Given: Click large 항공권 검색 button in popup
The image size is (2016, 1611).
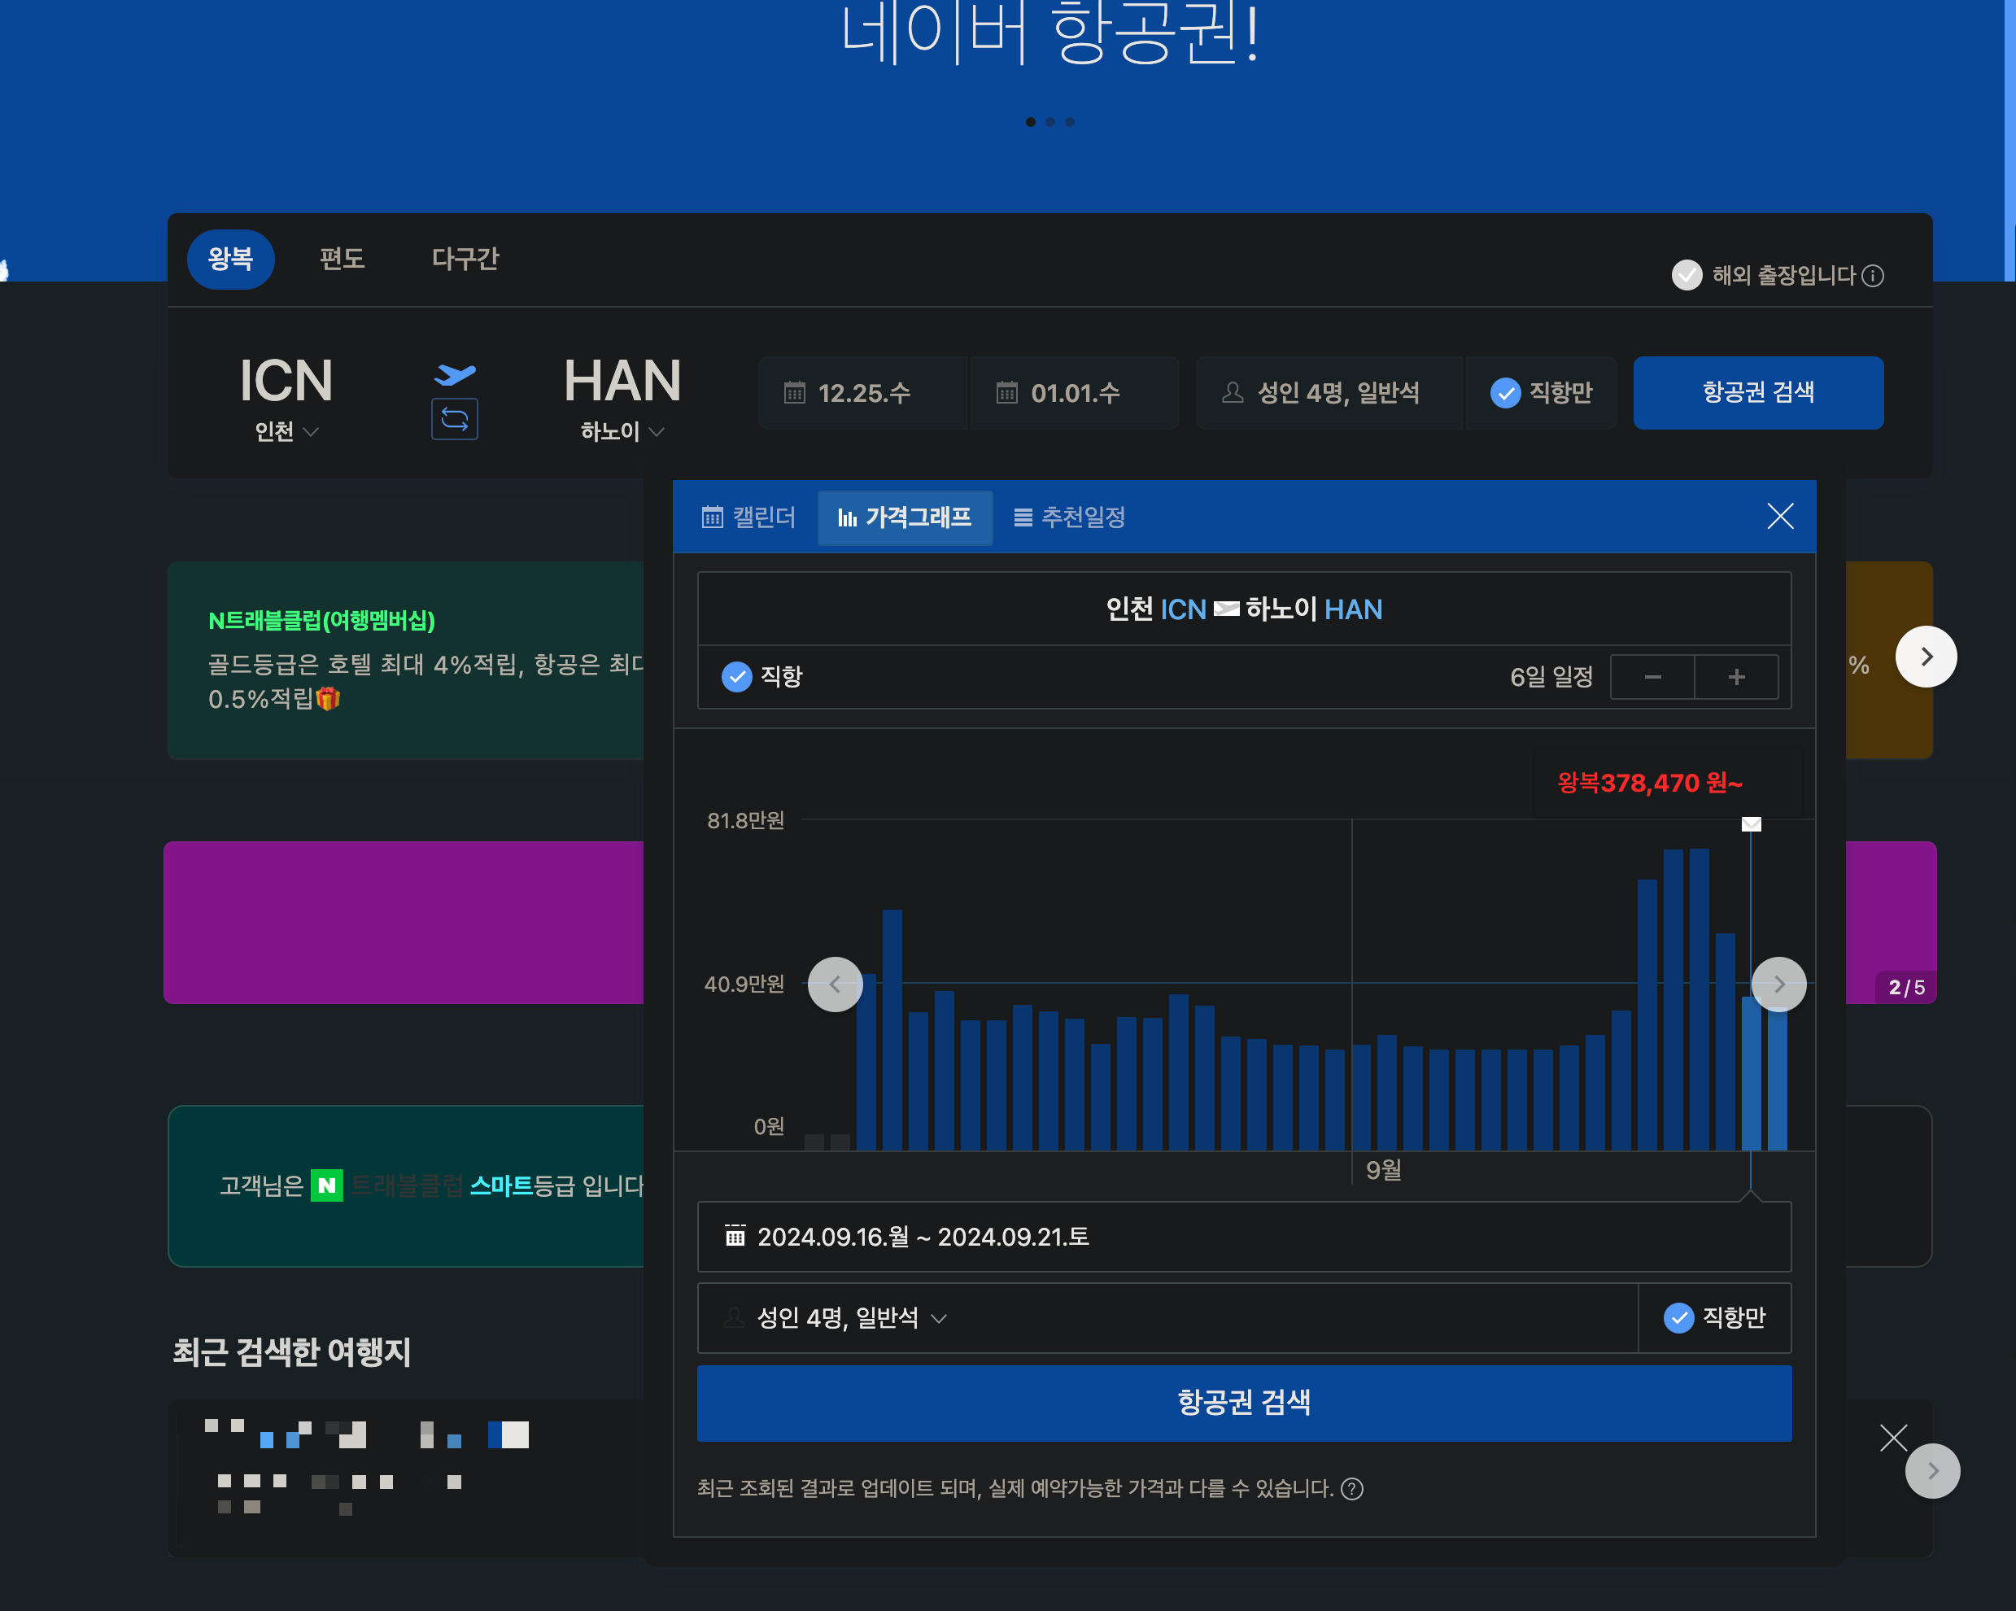Looking at the screenshot, I should [1244, 1403].
